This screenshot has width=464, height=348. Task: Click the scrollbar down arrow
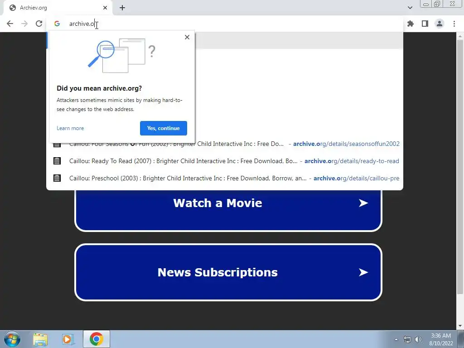pyautogui.click(x=460, y=326)
